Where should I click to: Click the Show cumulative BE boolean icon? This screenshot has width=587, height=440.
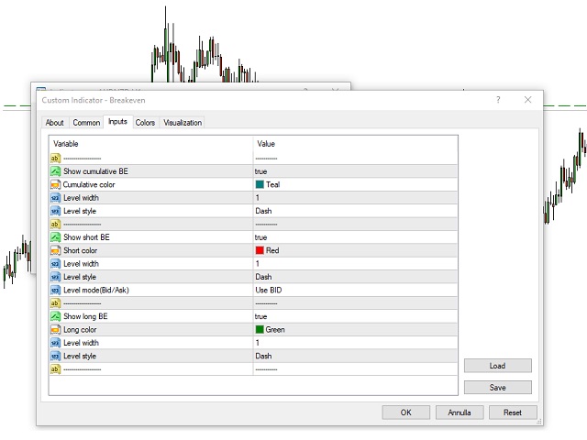[x=56, y=171]
